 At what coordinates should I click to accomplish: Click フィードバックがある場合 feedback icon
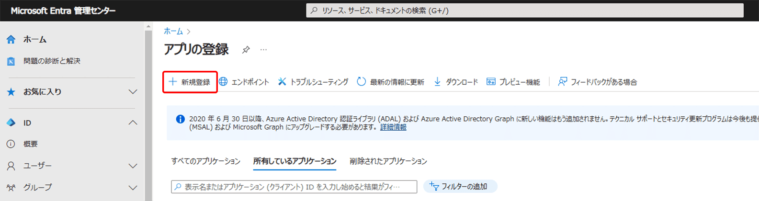[x=563, y=82]
